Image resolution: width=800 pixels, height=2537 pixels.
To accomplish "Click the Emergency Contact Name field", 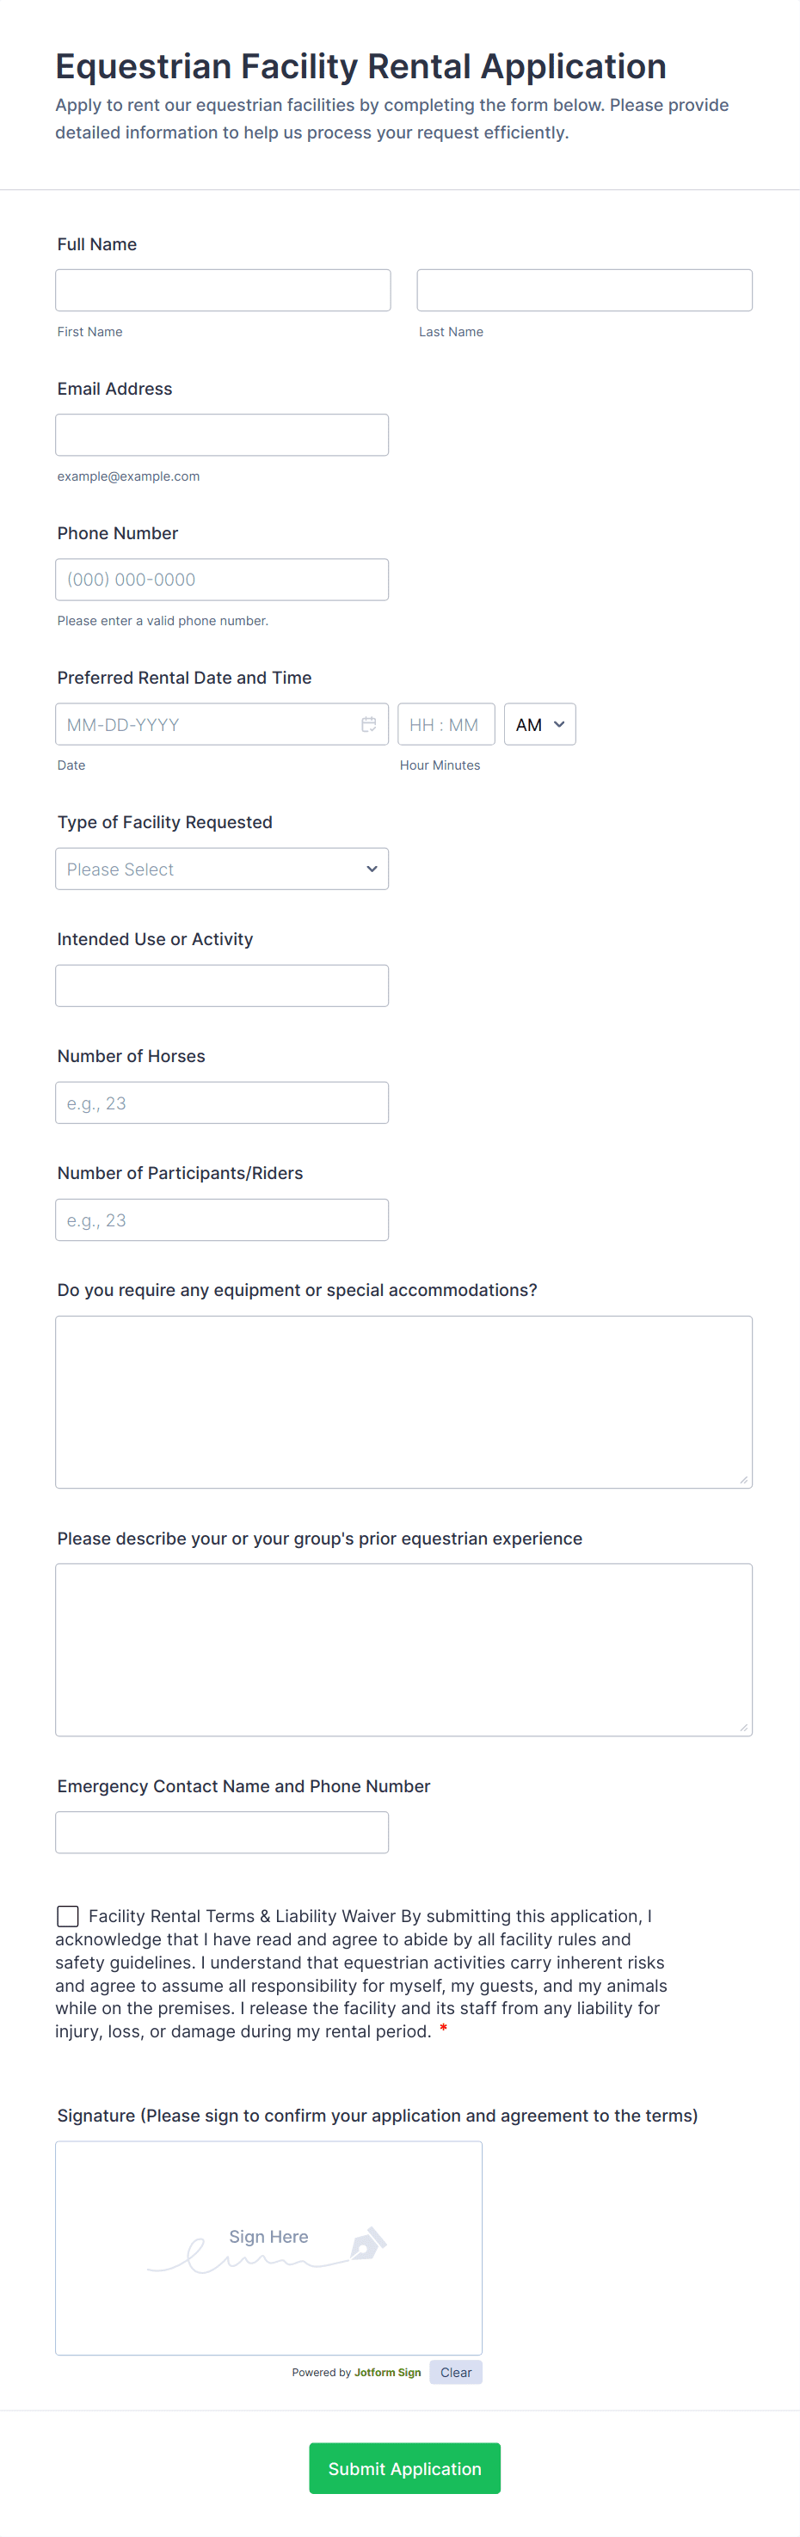I will pyautogui.click(x=222, y=1832).
